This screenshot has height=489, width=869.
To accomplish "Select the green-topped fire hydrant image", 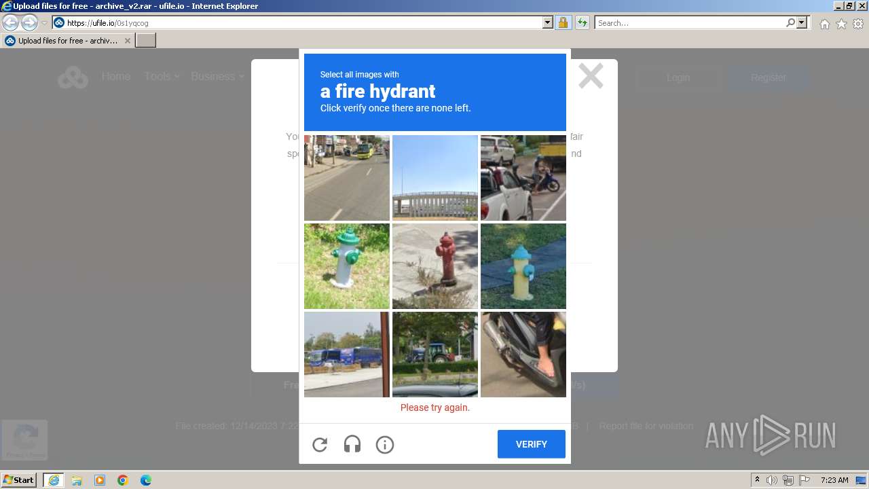I will (x=347, y=266).
